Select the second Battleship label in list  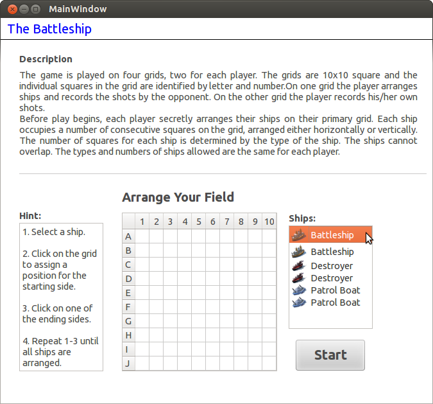pos(332,252)
